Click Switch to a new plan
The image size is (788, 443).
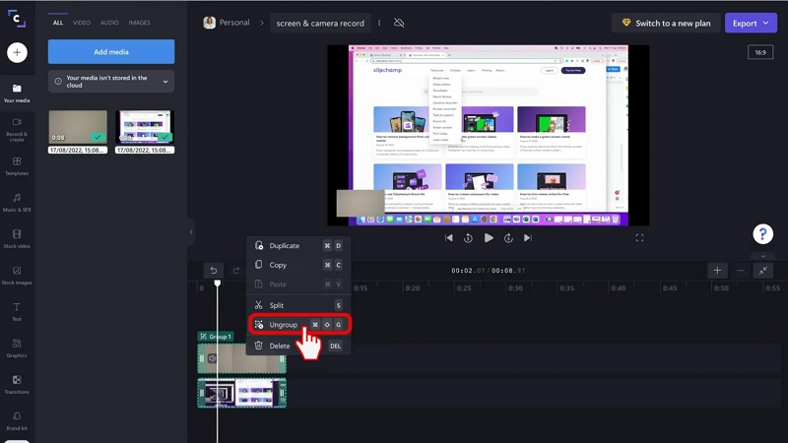tap(666, 23)
